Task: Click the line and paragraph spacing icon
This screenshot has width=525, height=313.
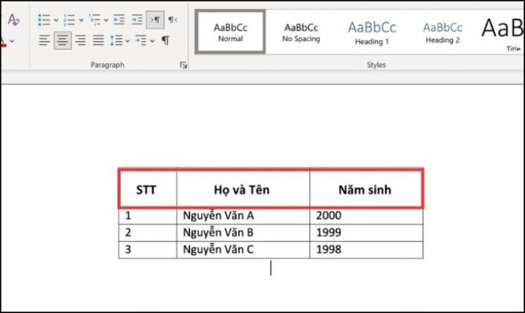Action: pos(115,41)
